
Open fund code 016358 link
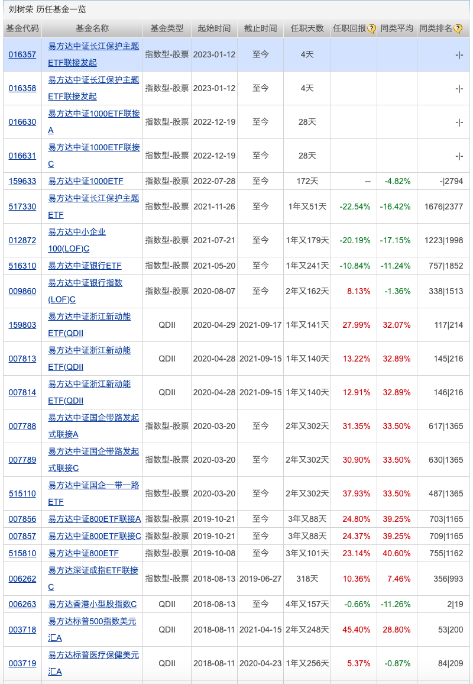tap(22, 88)
